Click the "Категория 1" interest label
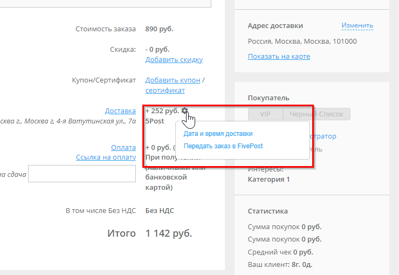The width and height of the screenshot is (399, 275). (269, 180)
